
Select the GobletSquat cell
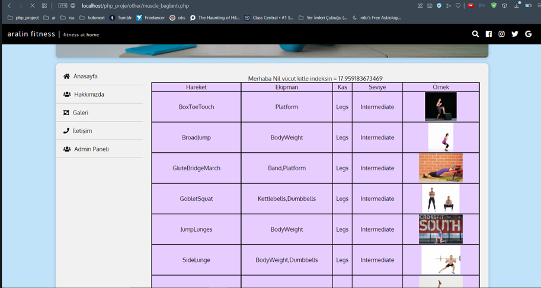point(196,199)
